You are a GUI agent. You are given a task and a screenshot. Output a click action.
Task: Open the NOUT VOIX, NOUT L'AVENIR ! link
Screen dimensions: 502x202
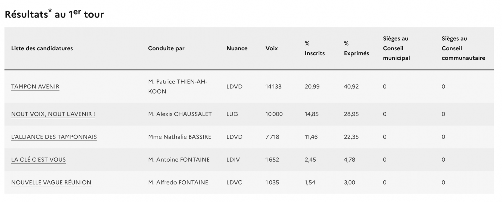point(53,114)
